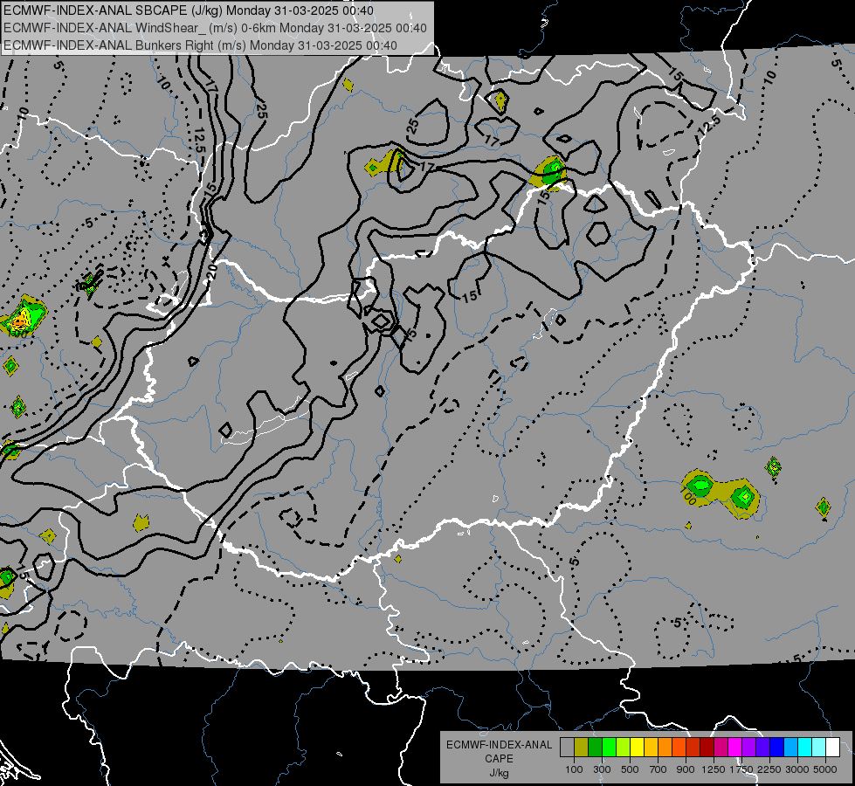Click the gray swatch in CAPE legend
Image resolution: width=855 pixels, height=786 pixels.
tap(567, 748)
